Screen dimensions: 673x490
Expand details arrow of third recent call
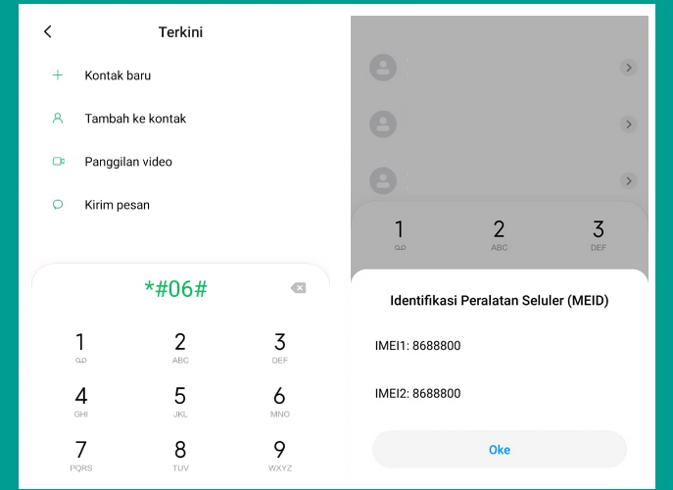coord(629,180)
